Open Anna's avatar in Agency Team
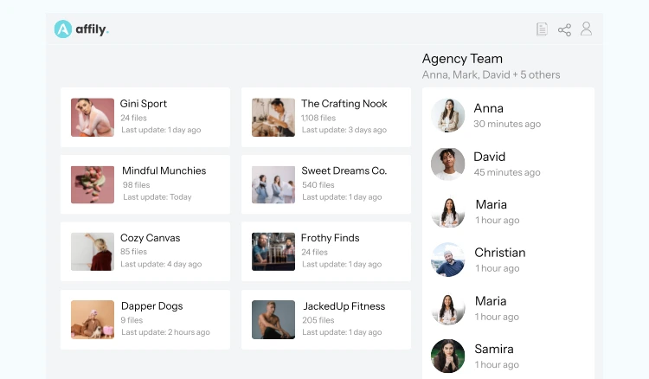Image resolution: width=649 pixels, height=379 pixels. coord(448,115)
